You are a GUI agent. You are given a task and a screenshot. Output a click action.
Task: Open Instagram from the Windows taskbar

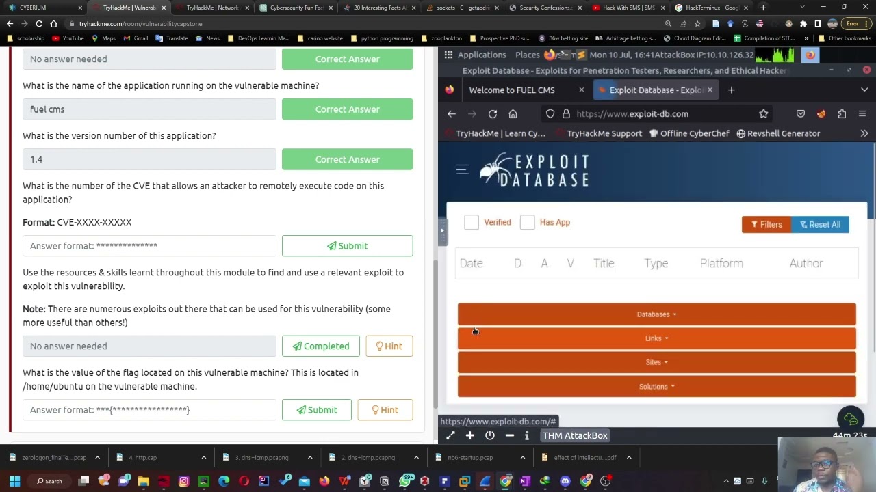(183, 481)
